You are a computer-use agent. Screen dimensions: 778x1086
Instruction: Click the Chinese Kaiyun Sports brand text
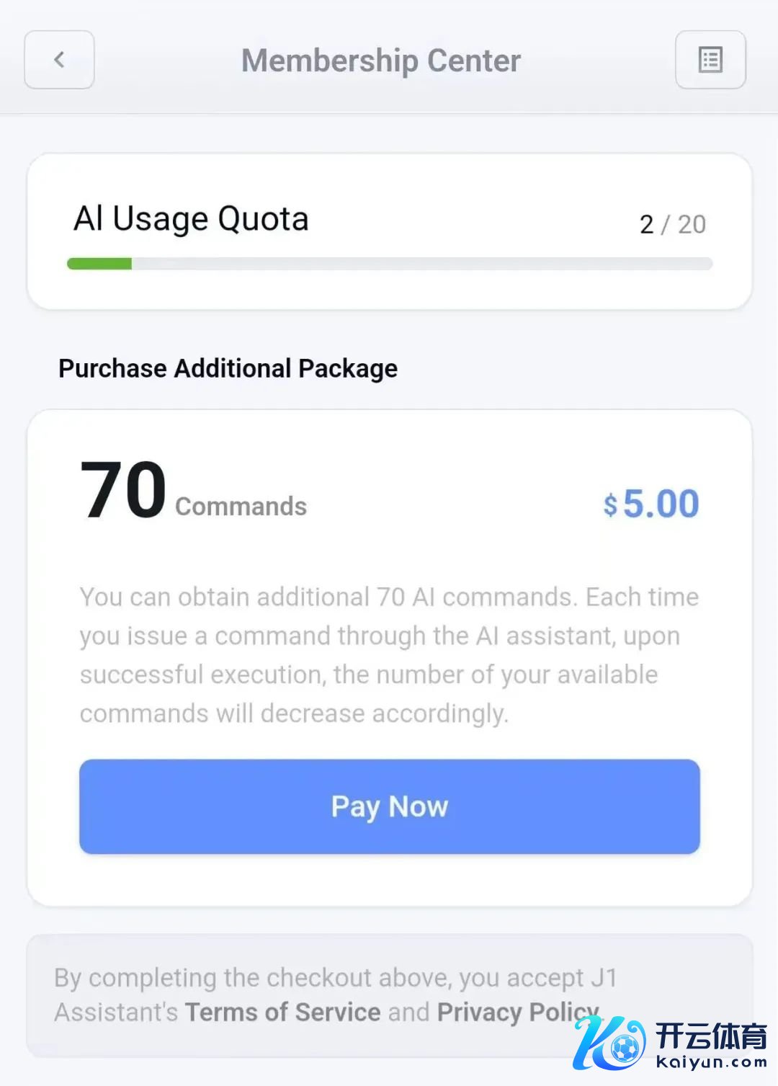(x=710, y=1036)
